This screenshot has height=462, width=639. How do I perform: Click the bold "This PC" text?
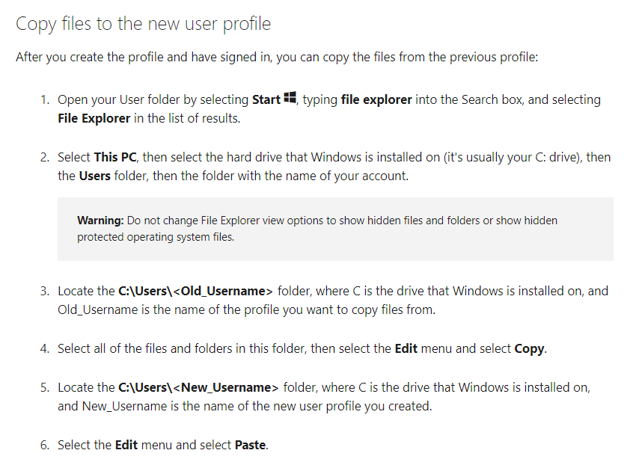[116, 157]
